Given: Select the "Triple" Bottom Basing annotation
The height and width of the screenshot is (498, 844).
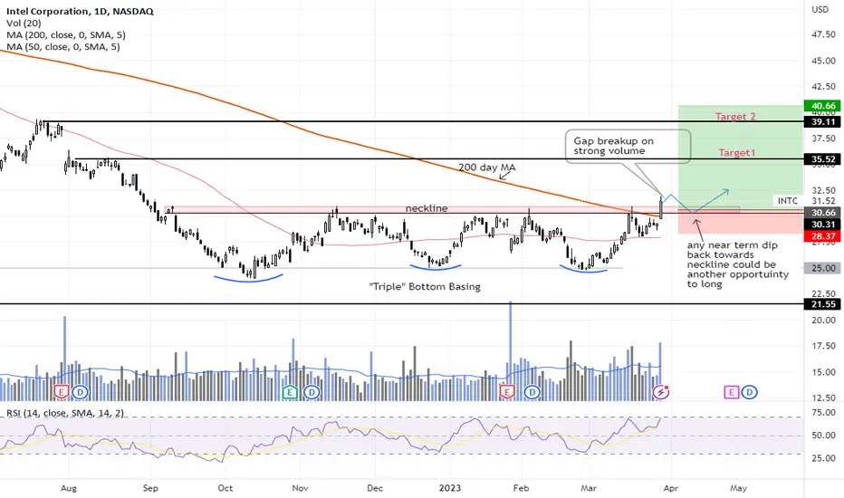Looking at the screenshot, I should click(x=425, y=286).
